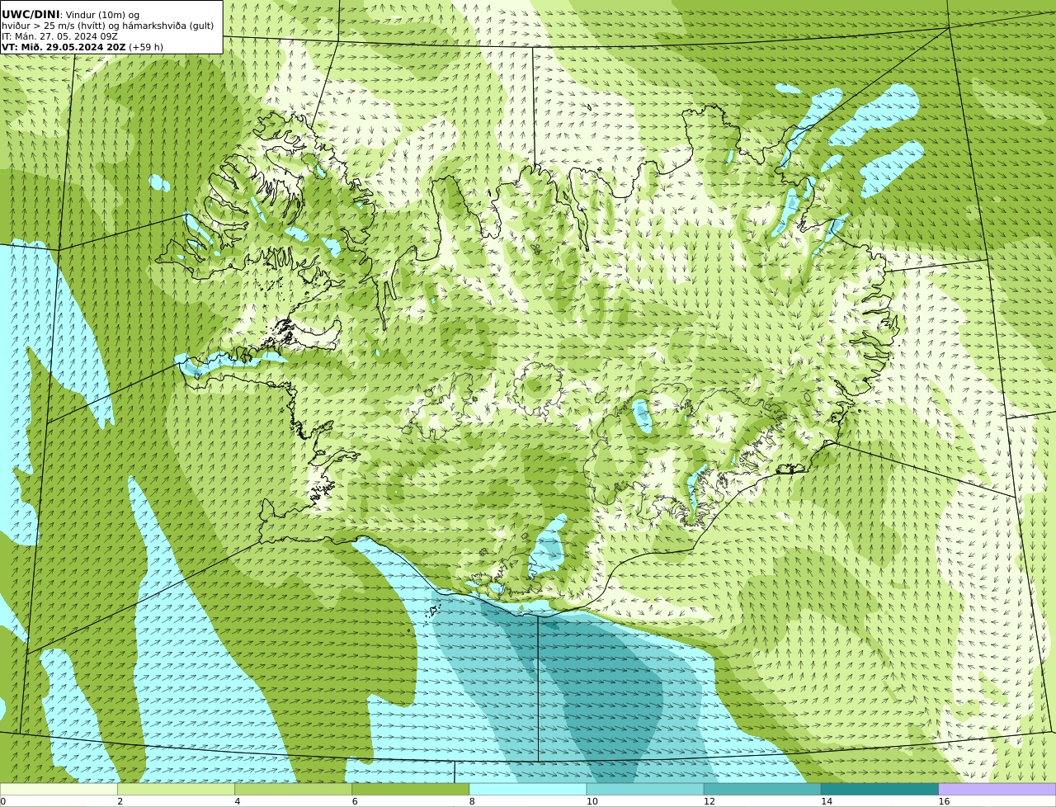This screenshot has width=1056, height=807.
Task: Click the '10' scale tick label
Action: (x=592, y=801)
